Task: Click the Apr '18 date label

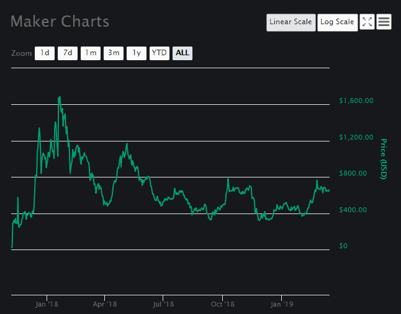Action: [105, 304]
